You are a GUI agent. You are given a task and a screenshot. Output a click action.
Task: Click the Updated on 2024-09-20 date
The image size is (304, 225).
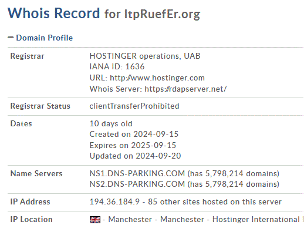coord(135,156)
